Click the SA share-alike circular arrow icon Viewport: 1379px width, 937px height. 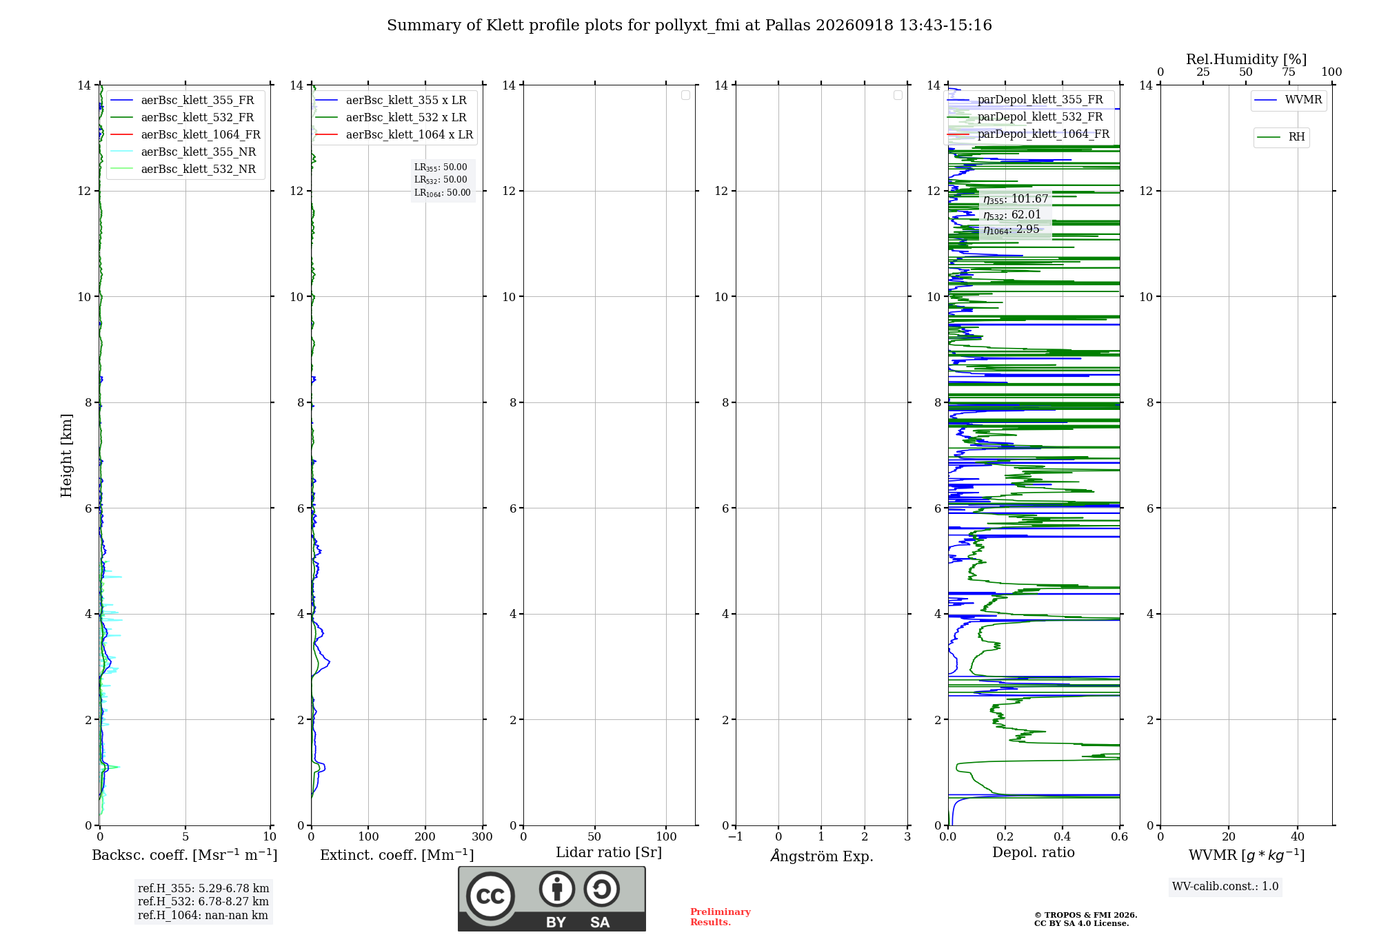(x=601, y=889)
